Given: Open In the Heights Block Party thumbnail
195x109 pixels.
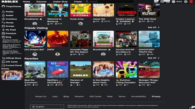Looking at the screenshot, I should [x=103, y=69].
